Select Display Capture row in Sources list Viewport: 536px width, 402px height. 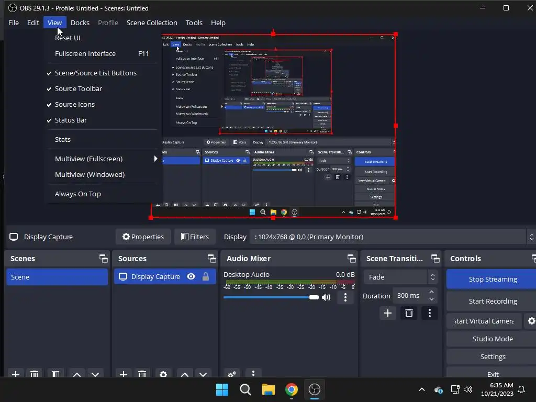tap(165, 276)
